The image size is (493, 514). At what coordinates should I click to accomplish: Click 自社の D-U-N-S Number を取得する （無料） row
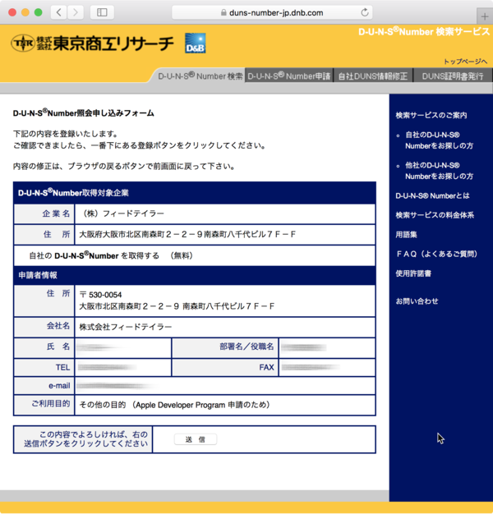pyautogui.click(x=195, y=255)
